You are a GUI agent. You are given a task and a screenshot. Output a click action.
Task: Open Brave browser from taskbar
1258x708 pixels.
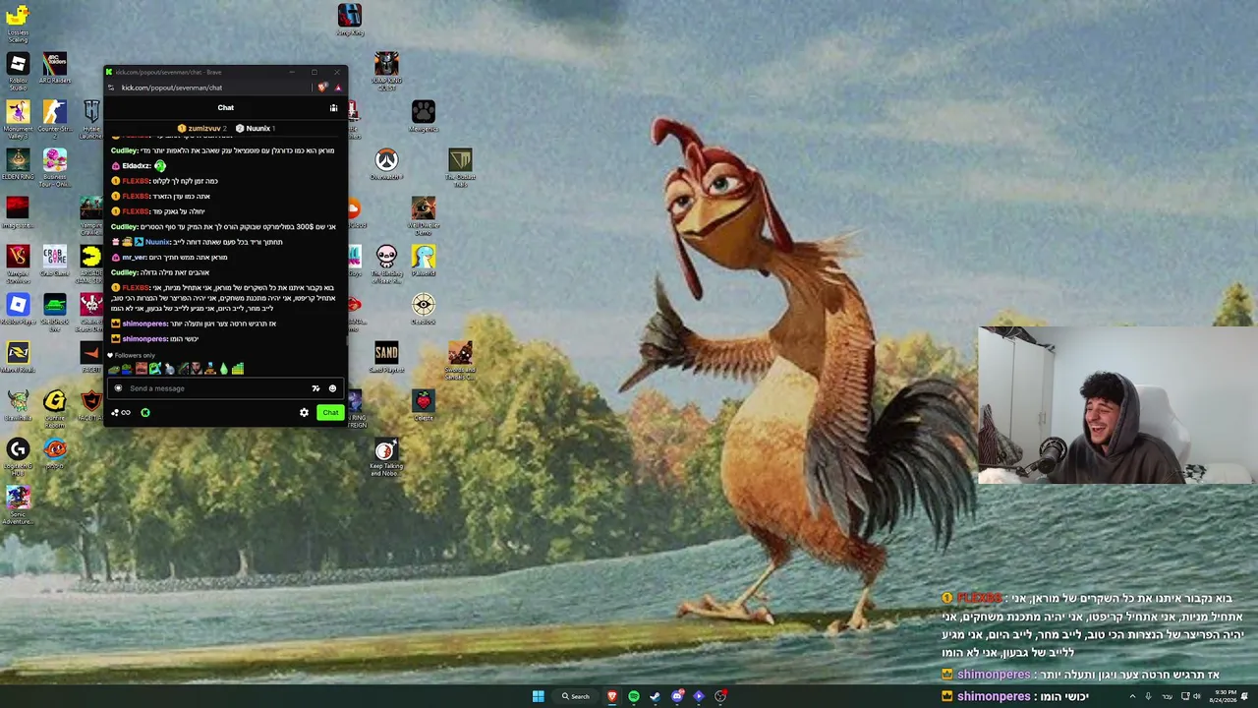(612, 696)
